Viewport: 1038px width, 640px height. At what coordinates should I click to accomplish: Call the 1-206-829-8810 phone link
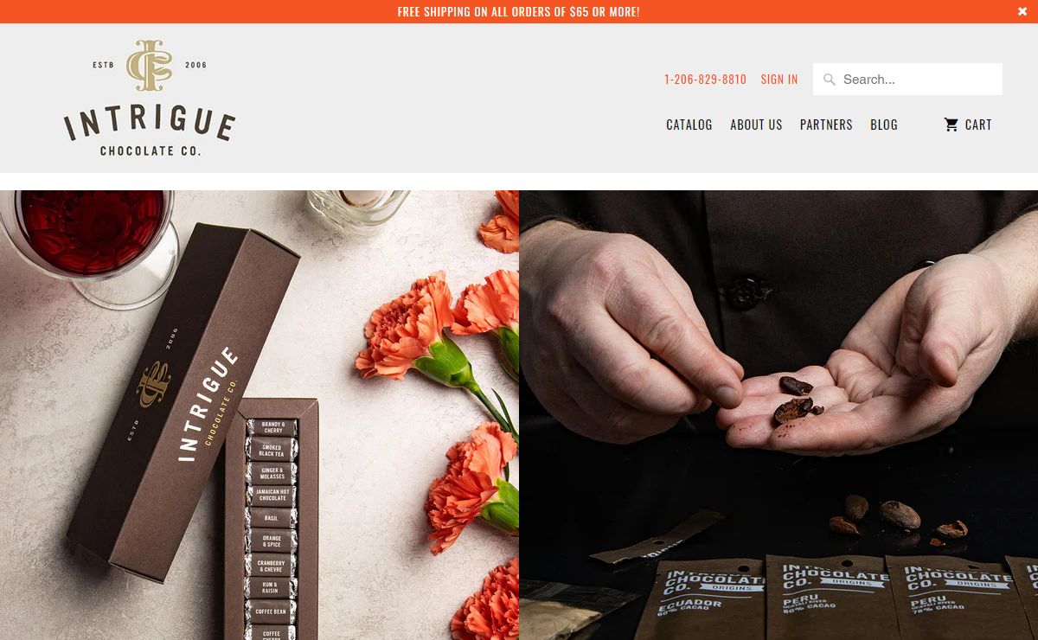pos(705,80)
